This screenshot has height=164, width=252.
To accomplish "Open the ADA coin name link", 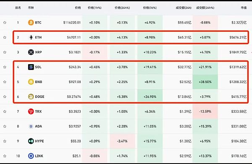I will pos(38,126).
